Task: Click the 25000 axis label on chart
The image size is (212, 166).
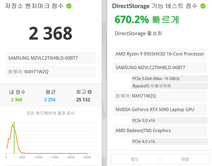Action: pyautogui.click(x=87, y=157)
